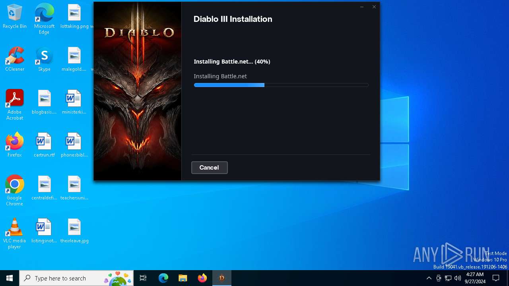This screenshot has width=509, height=286.
Task: Open the taskbar clock and calendar
Action: 475,278
